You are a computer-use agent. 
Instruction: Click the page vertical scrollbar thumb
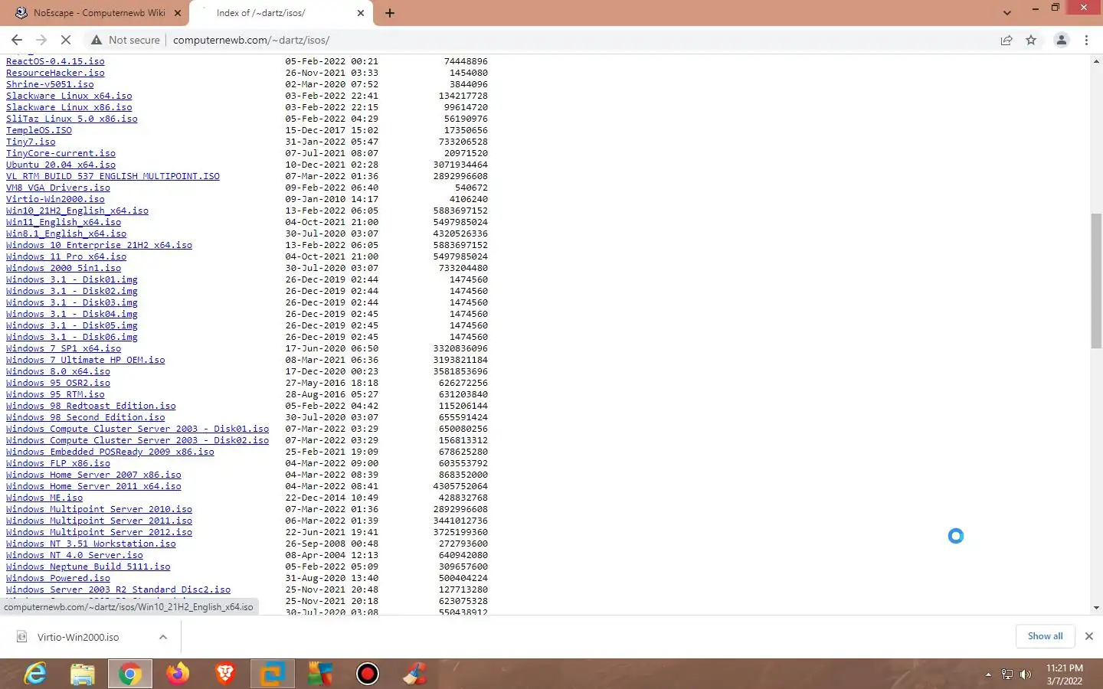(1096, 279)
